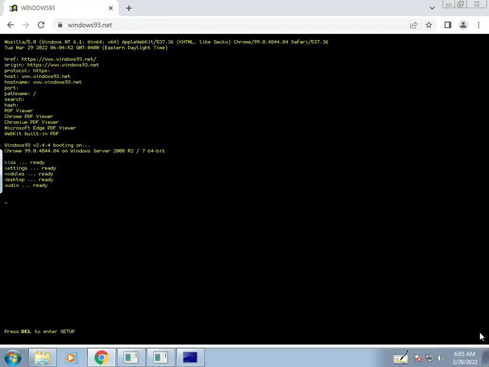Open the browser side panel
489x367 pixels.
tap(448, 25)
